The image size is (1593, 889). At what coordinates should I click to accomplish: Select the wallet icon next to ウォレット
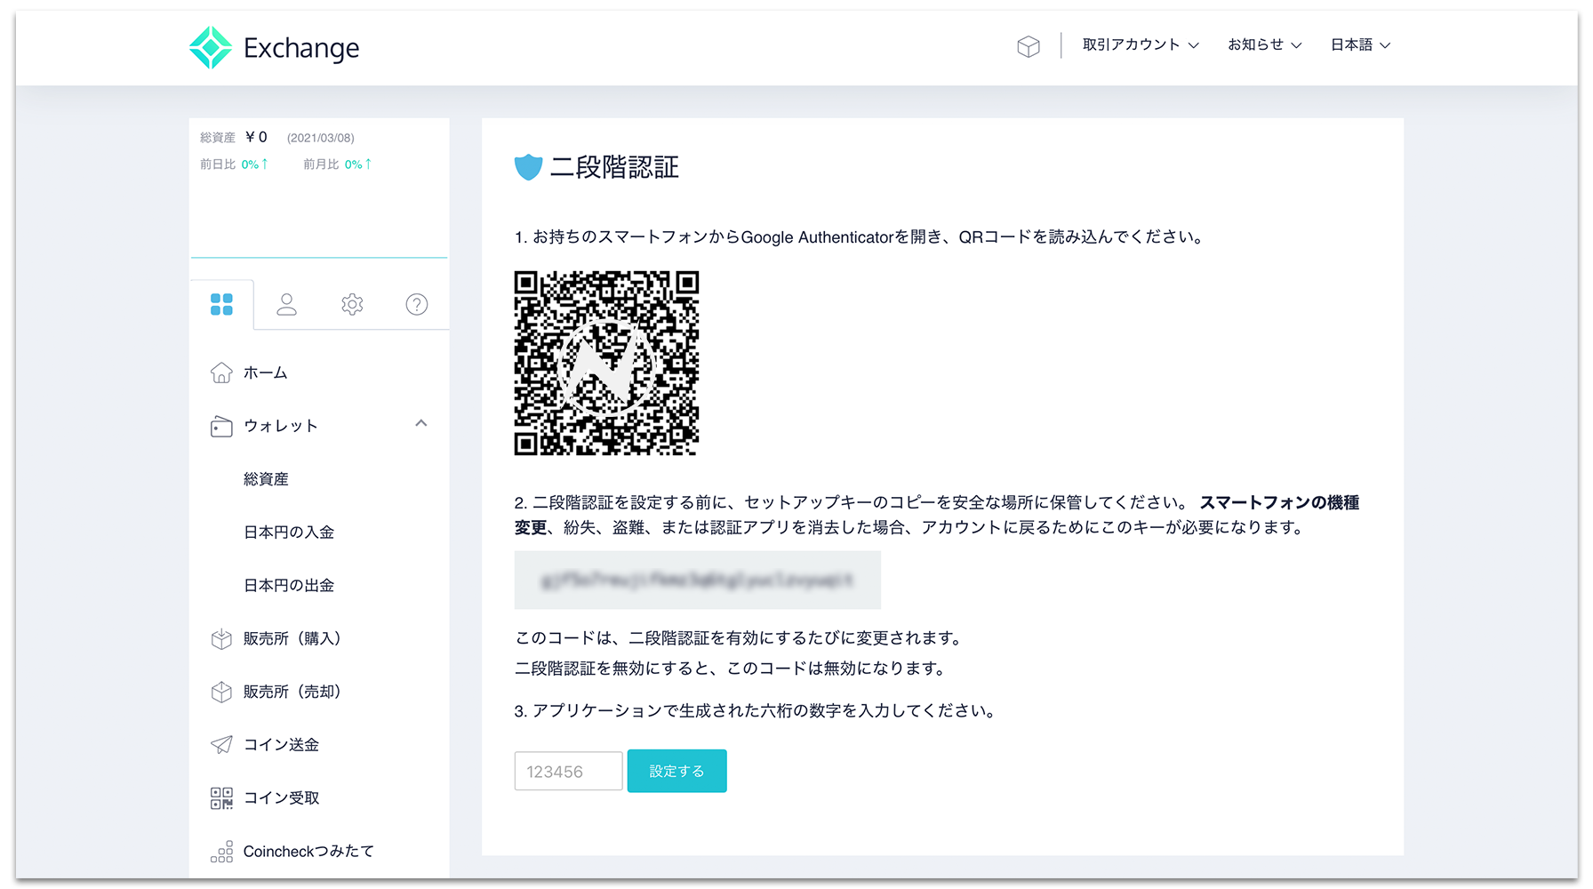coord(221,426)
